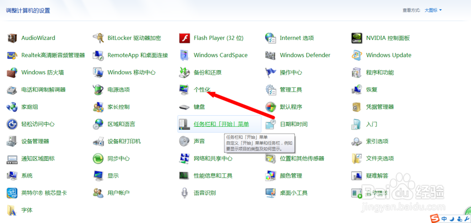Click the 字体 fonts folder icon
Viewport: 471px width, 223px height.
[12, 210]
